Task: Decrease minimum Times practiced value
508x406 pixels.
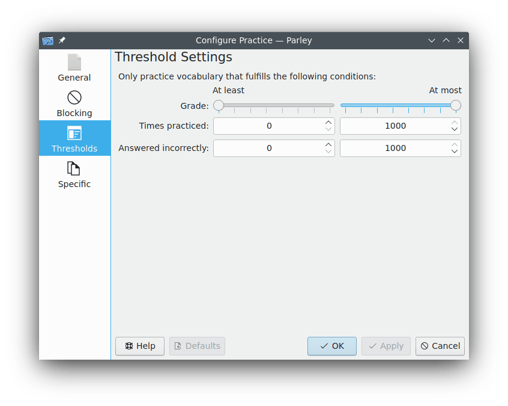Action: 328,129
